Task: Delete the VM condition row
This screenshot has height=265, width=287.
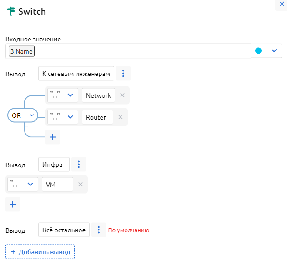Action: coord(81,184)
